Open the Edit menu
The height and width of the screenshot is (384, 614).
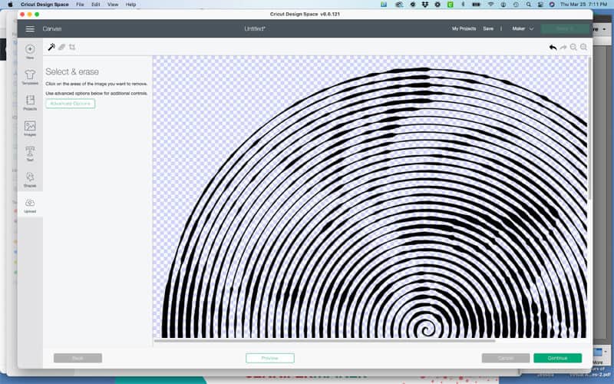coord(95,5)
